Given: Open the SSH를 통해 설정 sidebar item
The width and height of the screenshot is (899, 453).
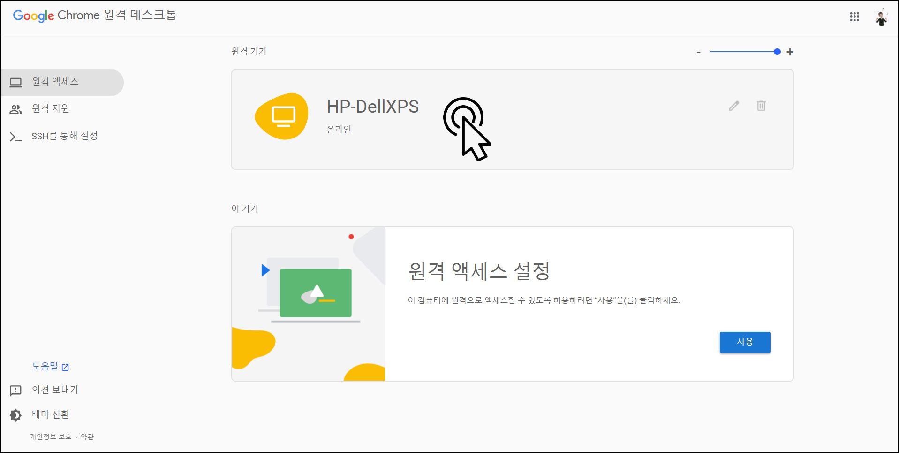Looking at the screenshot, I should coord(62,136).
